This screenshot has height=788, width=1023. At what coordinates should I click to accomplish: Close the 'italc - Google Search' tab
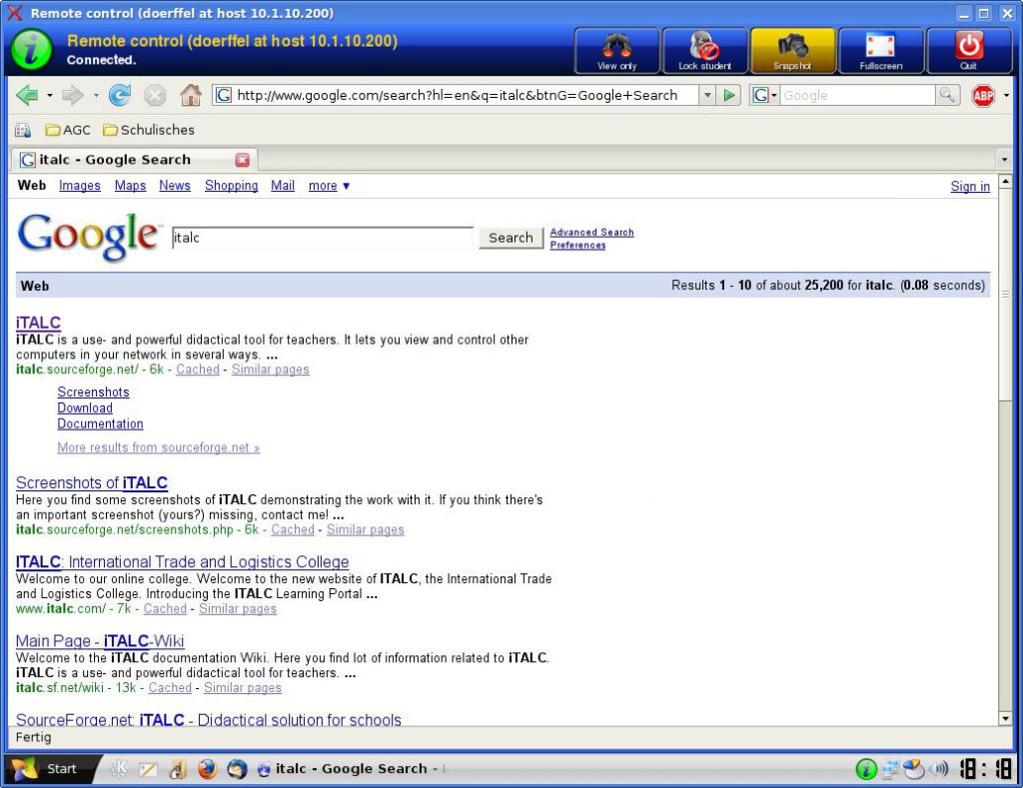coord(242,160)
